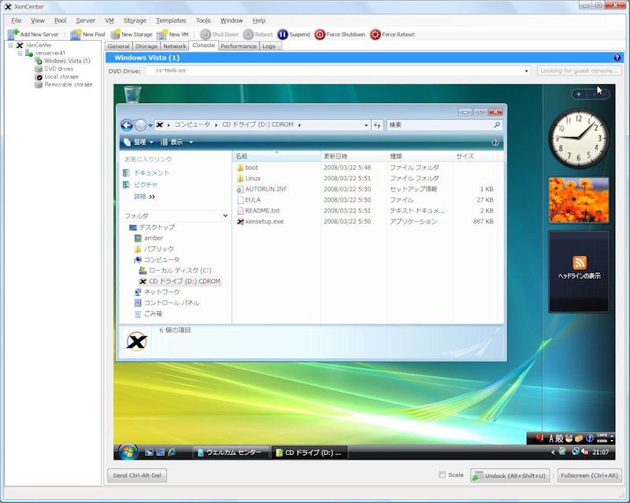Open the Templates menu
Image resolution: width=630 pixels, height=503 pixels.
tap(171, 20)
